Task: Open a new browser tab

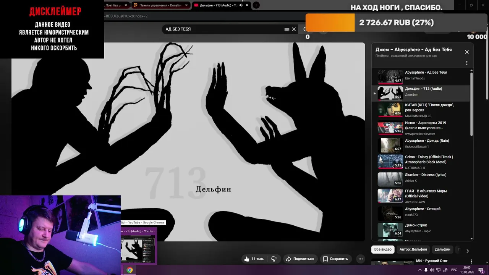Action: point(256,5)
